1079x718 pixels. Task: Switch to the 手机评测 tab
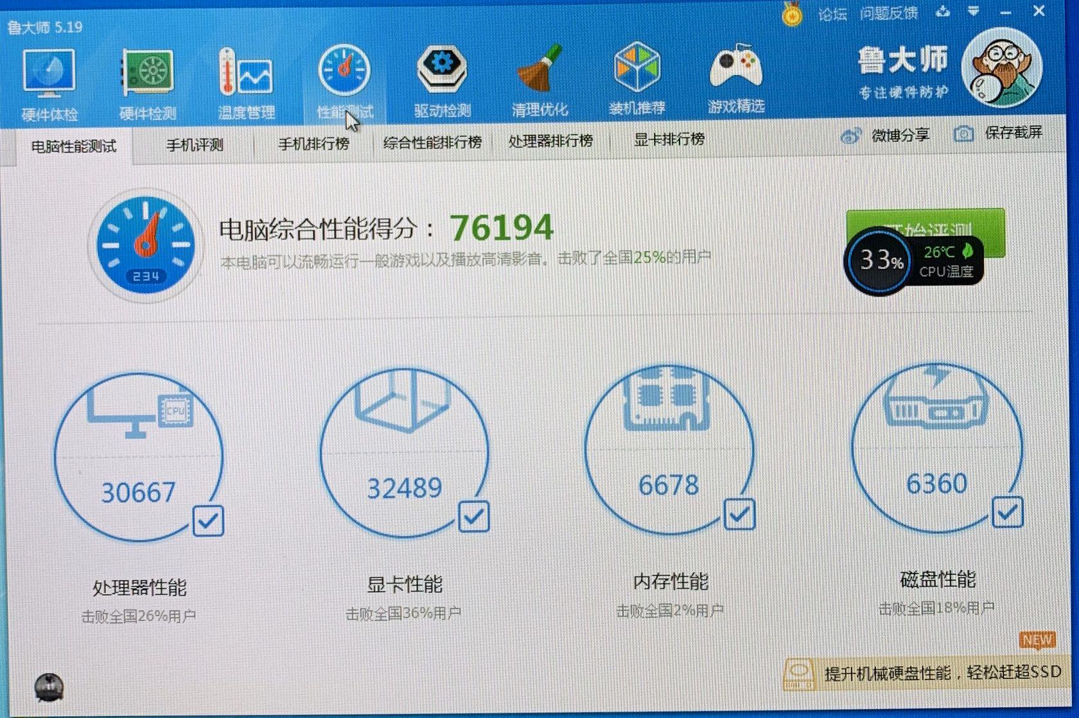(x=195, y=145)
